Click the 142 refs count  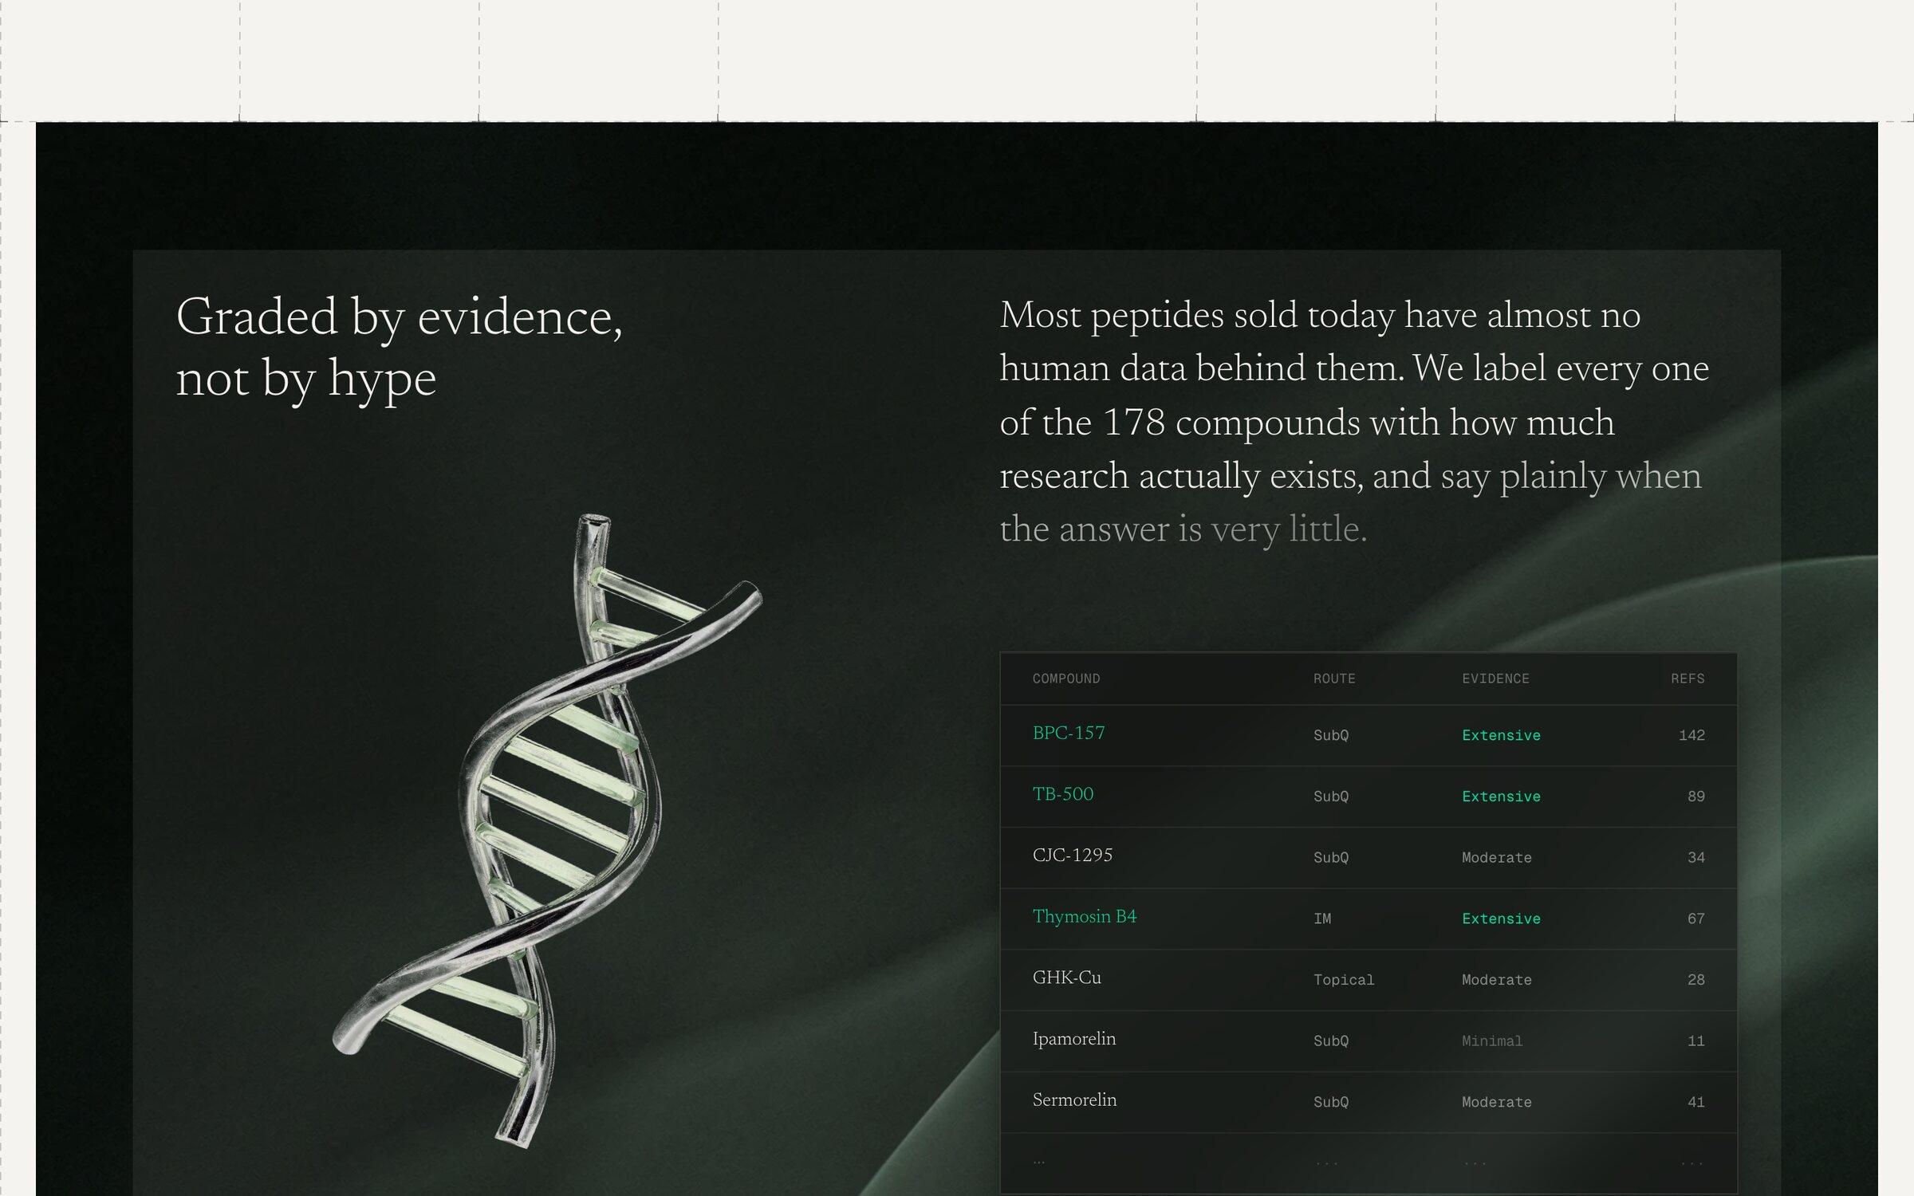(x=1691, y=735)
